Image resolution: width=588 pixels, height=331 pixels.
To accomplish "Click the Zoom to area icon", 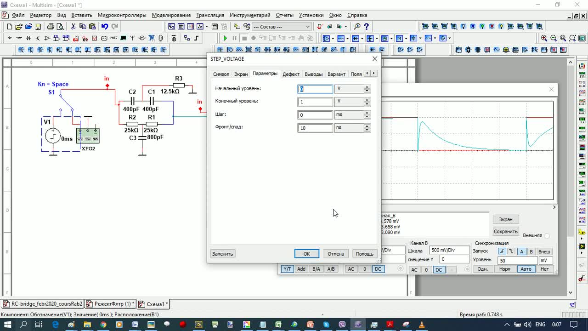I will [563, 38].
